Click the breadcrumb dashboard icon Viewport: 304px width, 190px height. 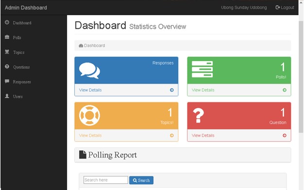[x=81, y=46]
